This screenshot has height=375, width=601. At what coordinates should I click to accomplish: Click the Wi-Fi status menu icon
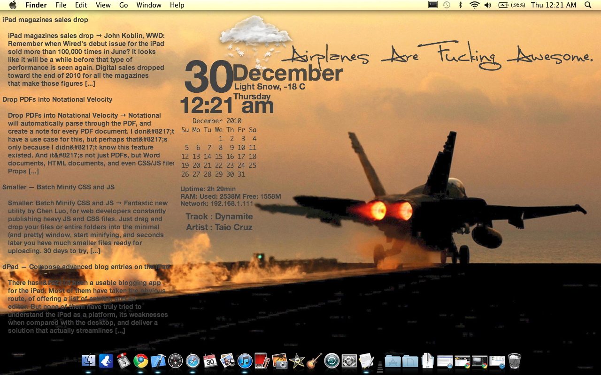[x=474, y=5]
